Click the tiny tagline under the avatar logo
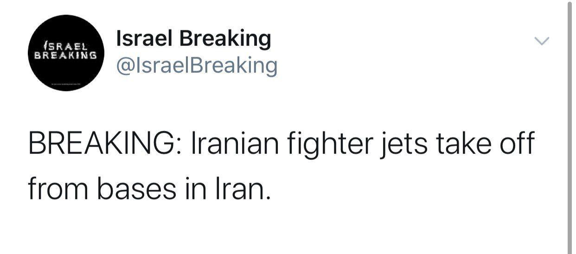 pos(66,84)
